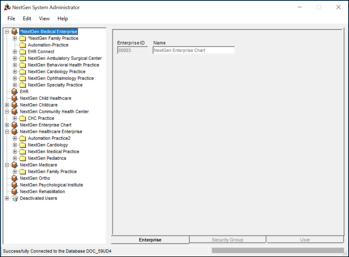349x257 pixels.
Task: Close the NextGen System Administrator window
Action: [338, 7]
